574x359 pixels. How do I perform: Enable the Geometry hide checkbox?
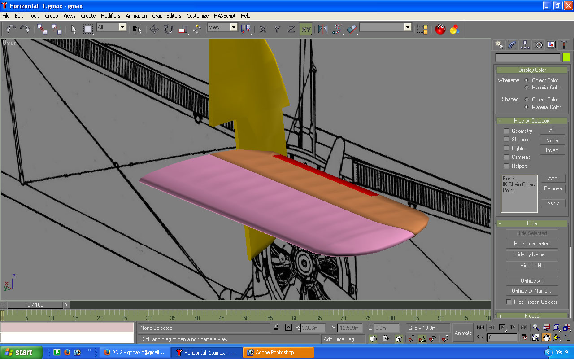pyautogui.click(x=506, y=131)
